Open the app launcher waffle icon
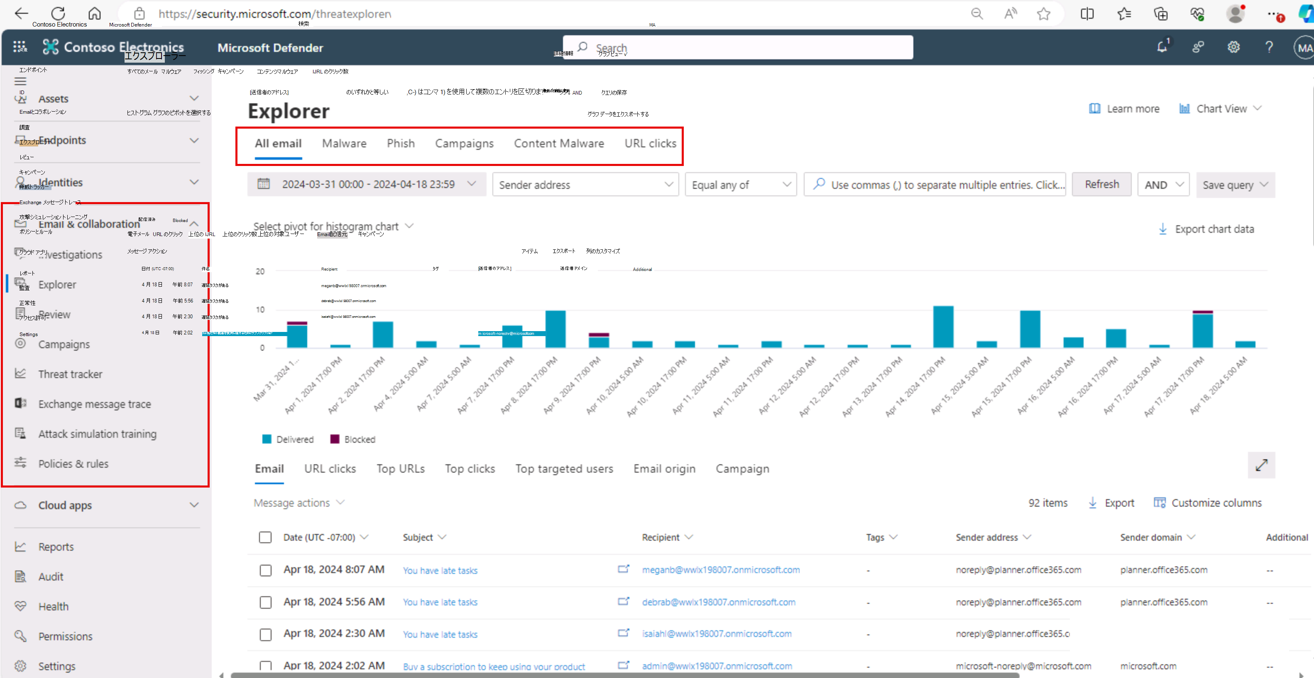The height and width of the screenshot is (678, 1314). click(20, 47)
